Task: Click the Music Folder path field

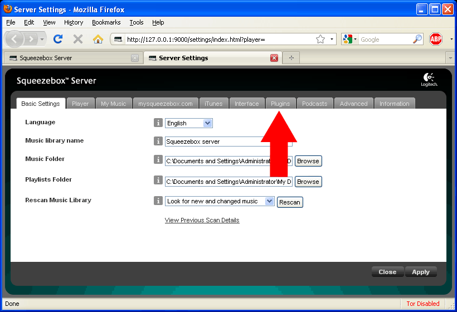Action: click(229, 161)
